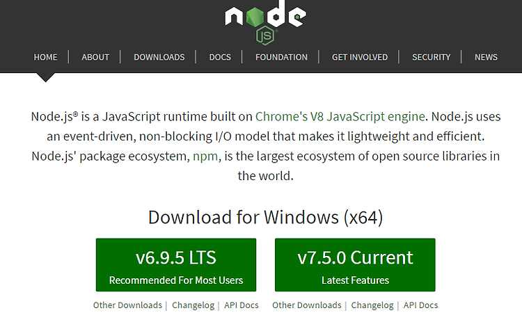Go to the ABOUT page
This screenshot has width=522, height=322.
click(x=95, y=57)
